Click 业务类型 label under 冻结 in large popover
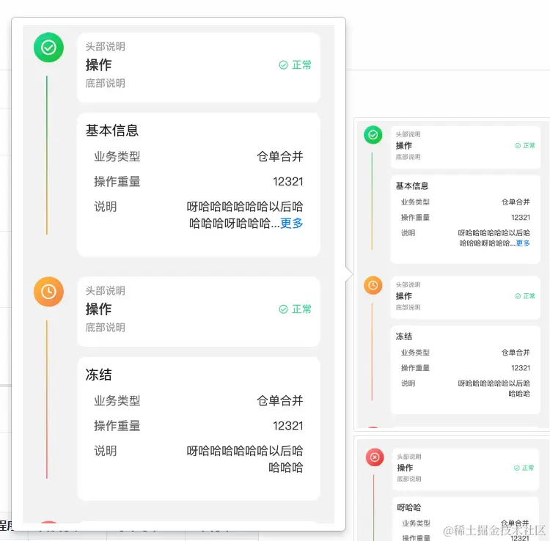The width and height of the screenshot is (550, 541). point(117,400)
